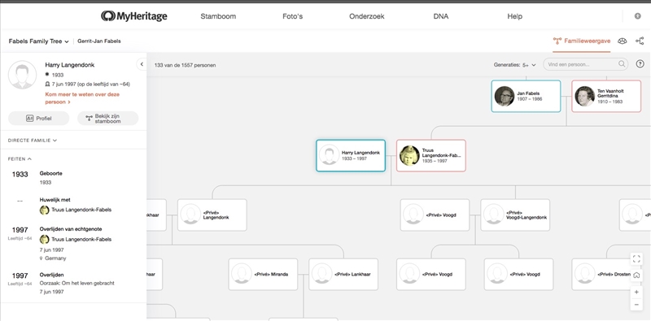
Task: Switch to pedigree view icon
Action: pos(640,41)
